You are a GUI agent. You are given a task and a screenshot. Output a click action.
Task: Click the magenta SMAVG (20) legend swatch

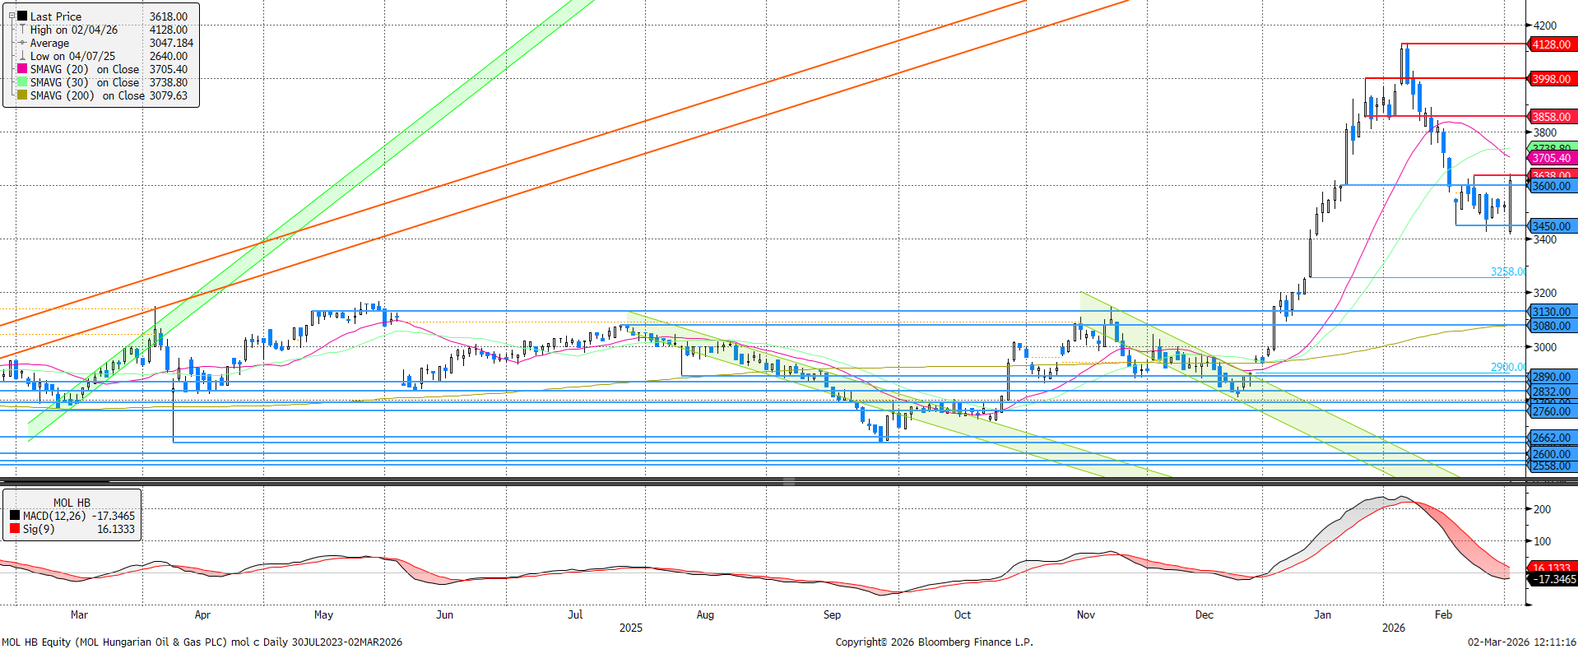(22, 69)
